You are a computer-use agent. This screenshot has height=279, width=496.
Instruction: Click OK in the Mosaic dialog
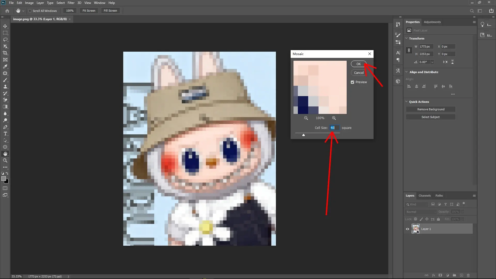[x=358, y=64]
